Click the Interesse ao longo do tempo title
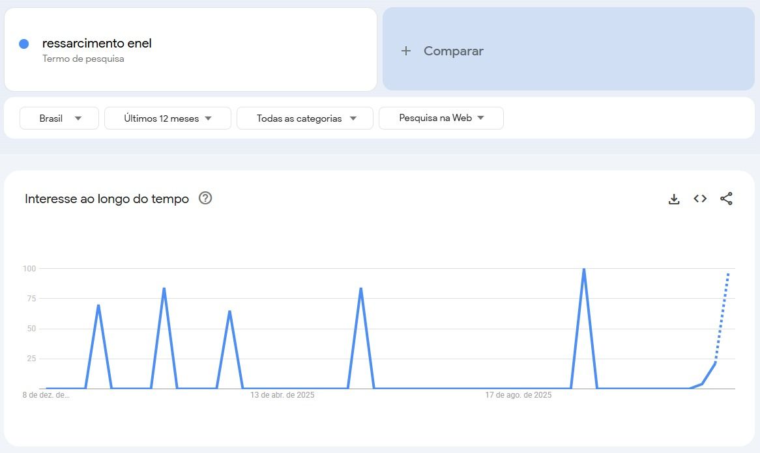This screenshot has width=760, height=453. tap(107, 199)
